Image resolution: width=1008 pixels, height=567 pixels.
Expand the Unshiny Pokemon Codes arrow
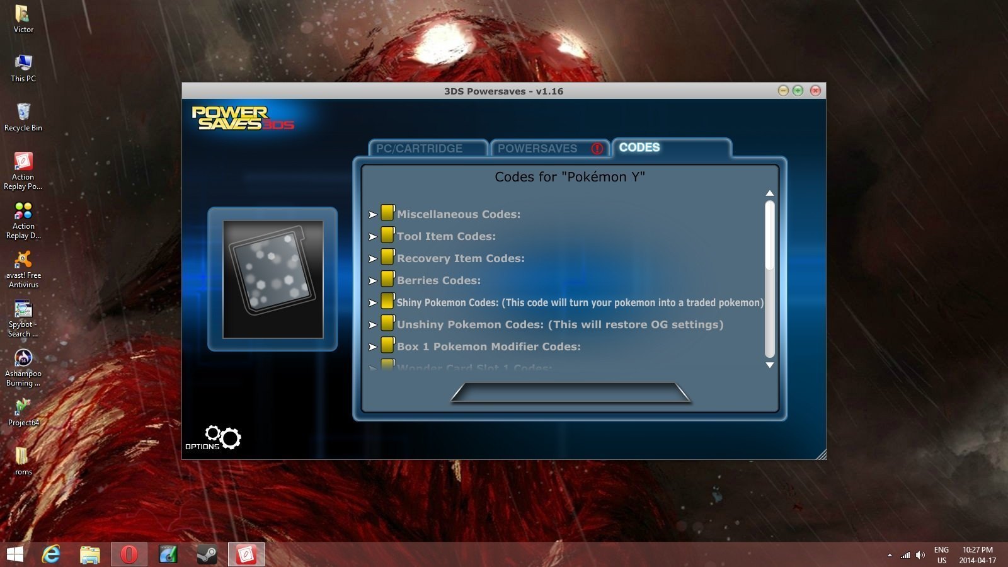point(373,325)
